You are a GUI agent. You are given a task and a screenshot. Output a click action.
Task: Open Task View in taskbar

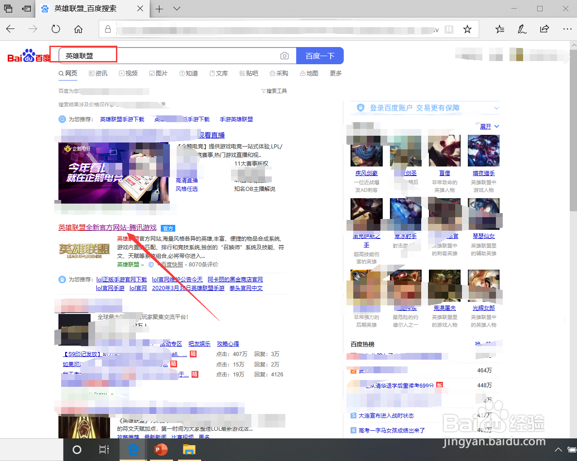pyautogui.click(x=104, y=450)
